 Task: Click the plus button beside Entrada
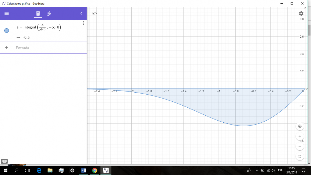coord(7,48)
